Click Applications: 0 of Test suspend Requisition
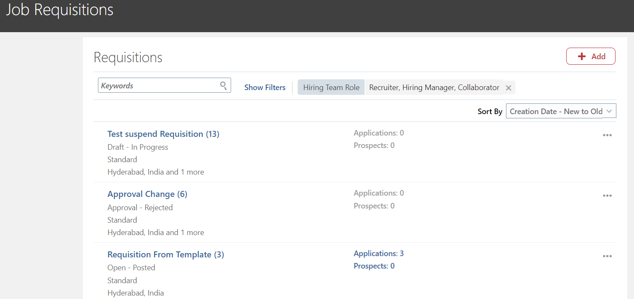 point(379,133)
